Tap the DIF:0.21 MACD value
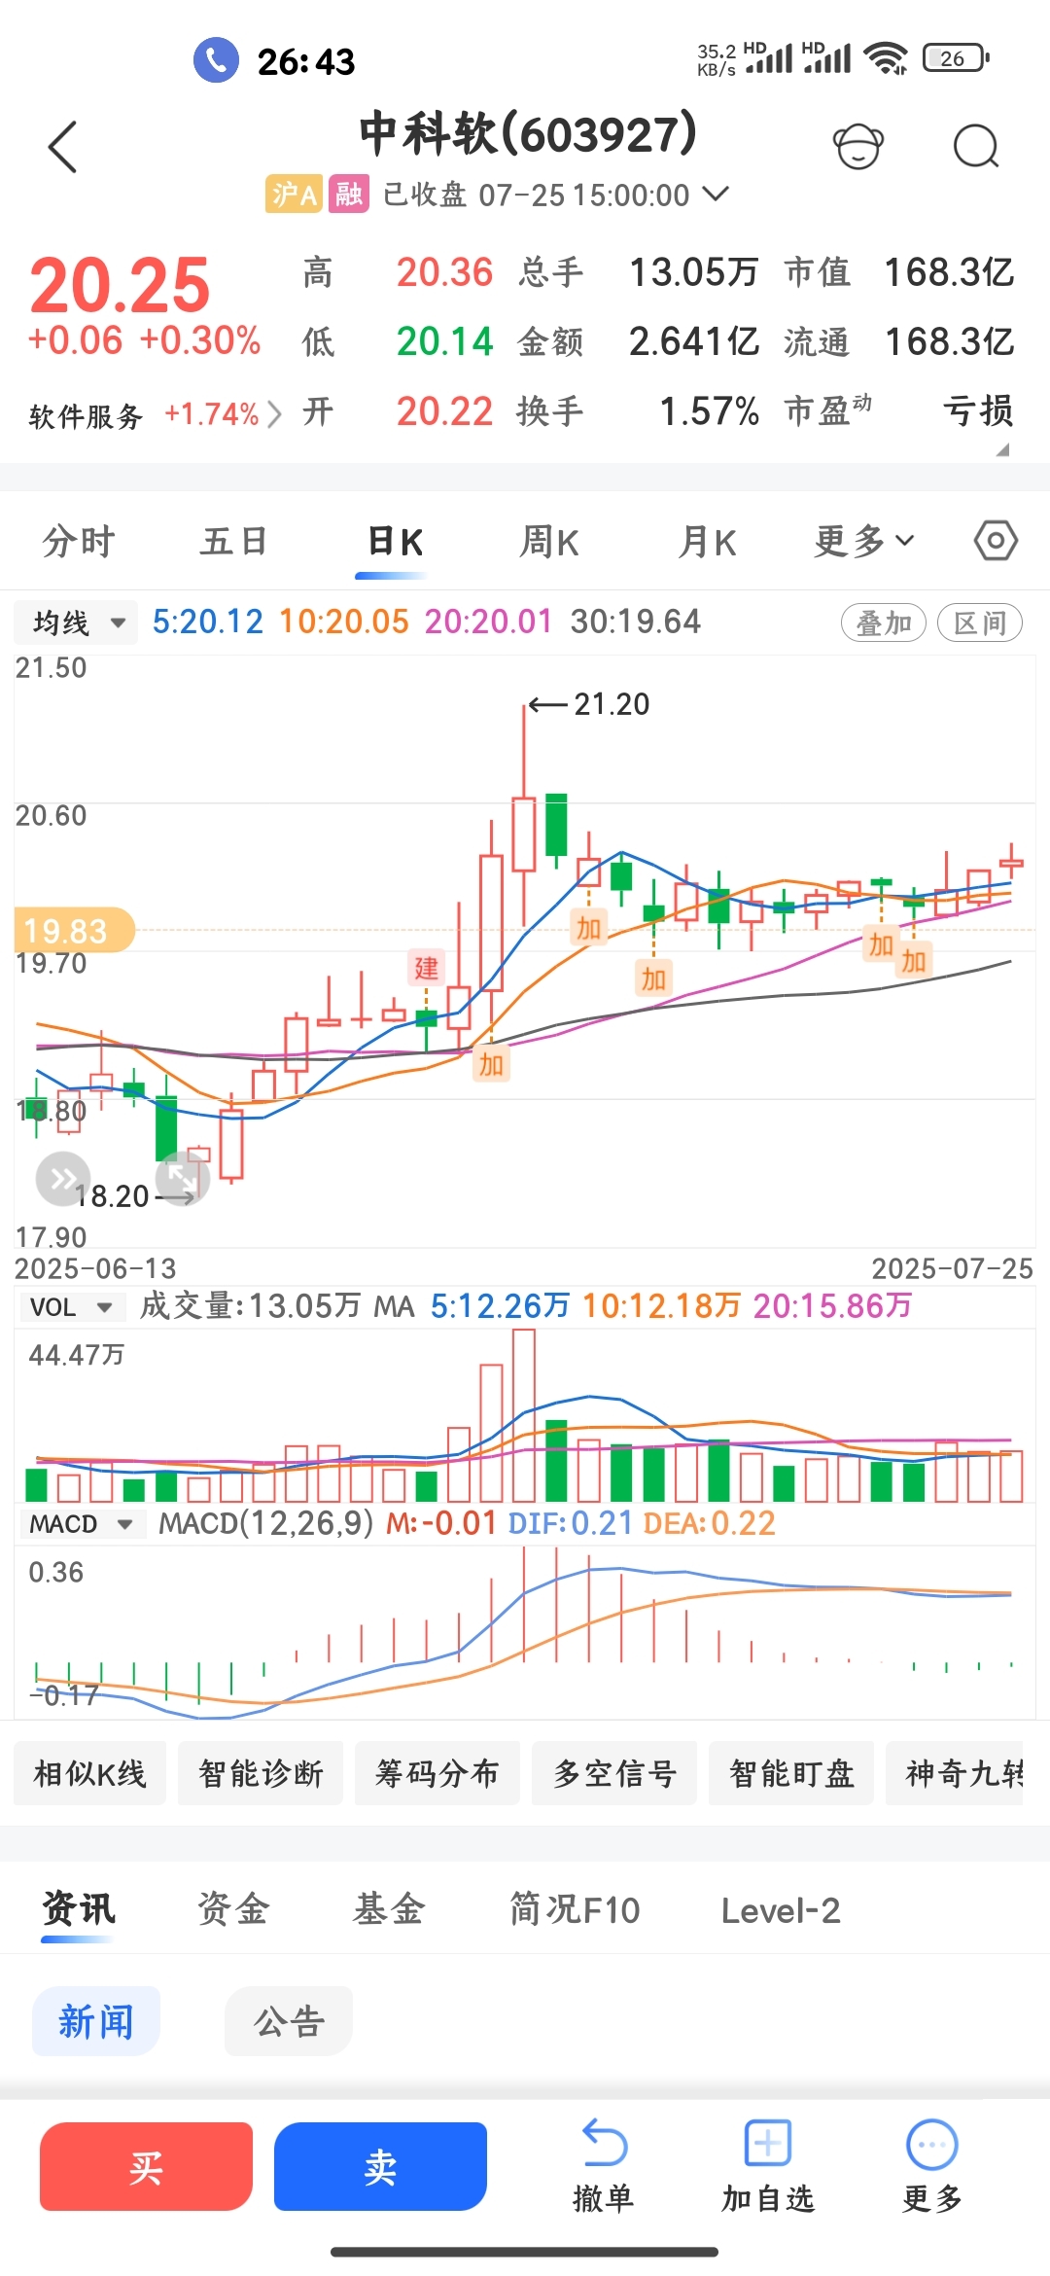 tap(571, 1523)
